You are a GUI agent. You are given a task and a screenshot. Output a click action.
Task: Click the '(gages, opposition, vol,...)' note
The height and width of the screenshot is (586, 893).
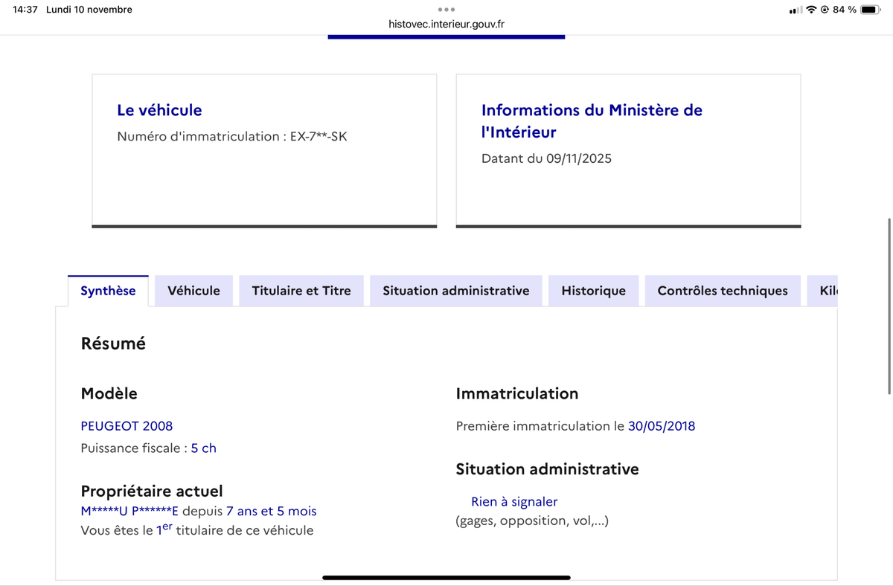tap(532, 521)
